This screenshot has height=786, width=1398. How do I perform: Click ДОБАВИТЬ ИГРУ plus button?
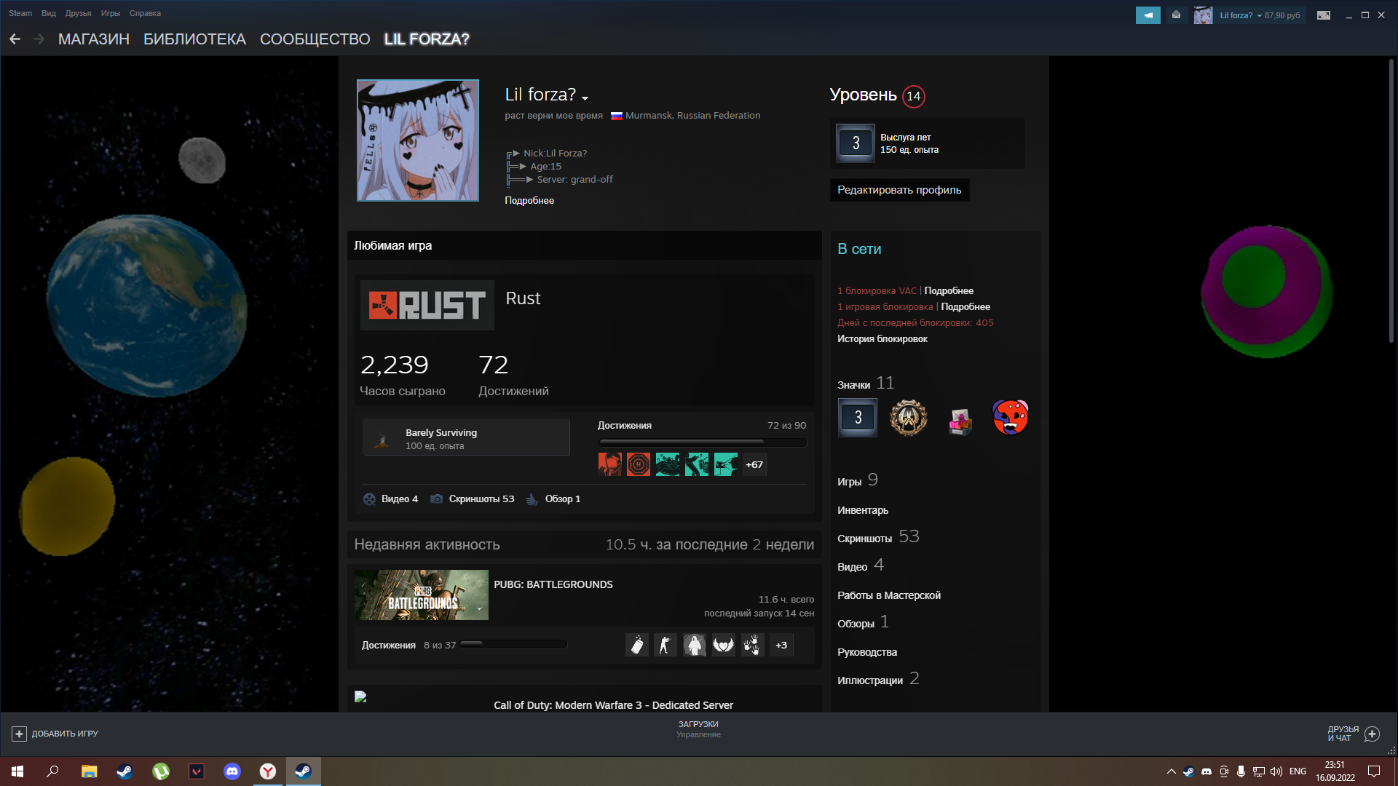(20, 734)
